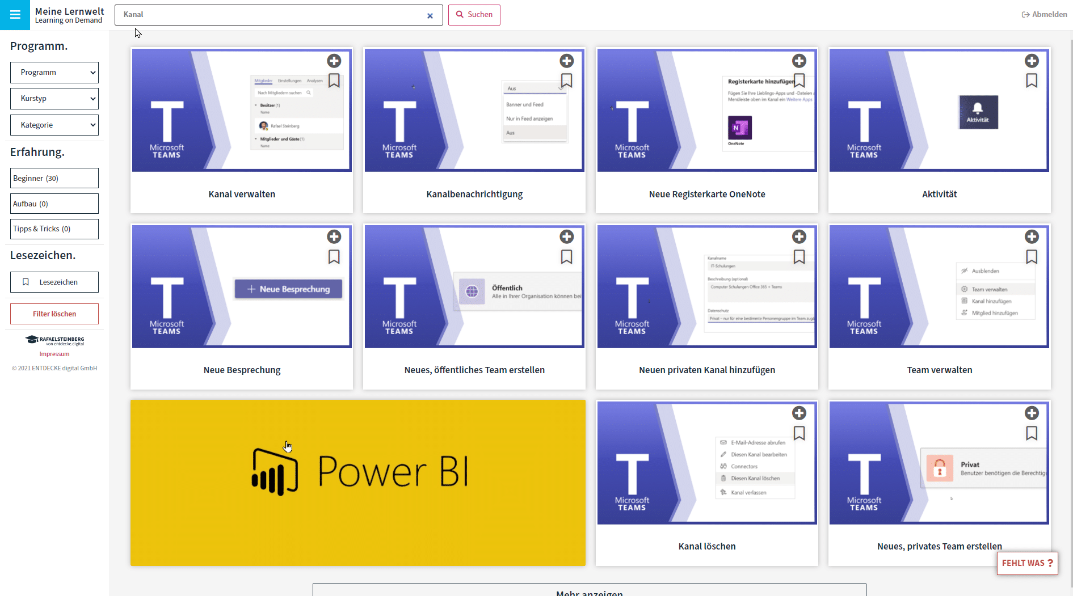
Task: Open the Power BI banner tile
Action: pyautogui.click(x=357, y=483)
